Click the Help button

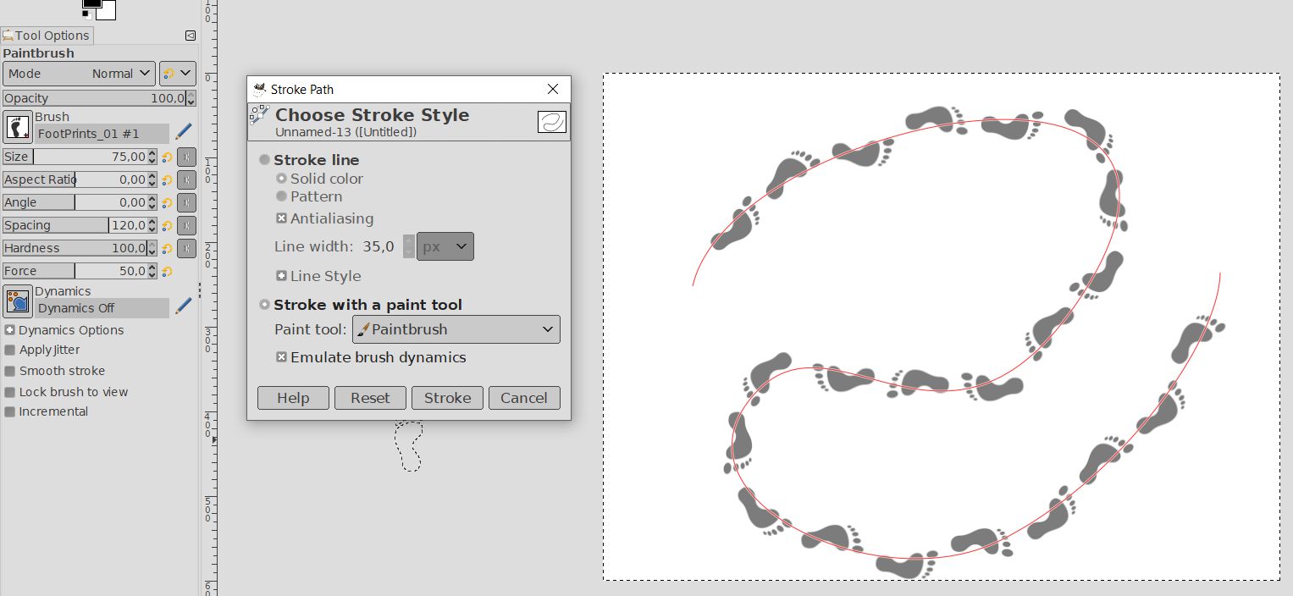pyautogui.click(x=293, y=398)
